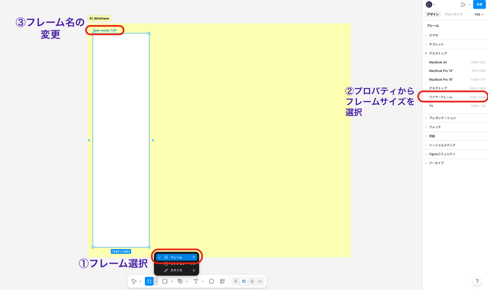488x290 pixels.
Task: Select the Move tool arrow icon
Action: [x=134, y=281]
